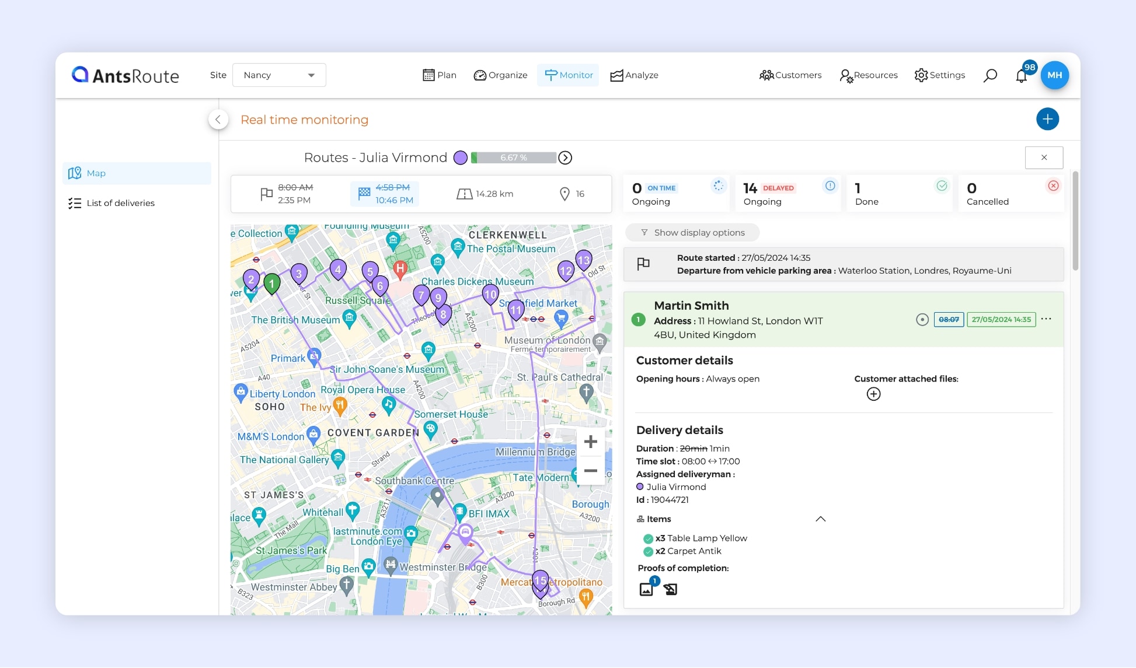Click the notifications bell icon with badge
Viewport: 1136px width, 668px height.
coord(1022,75)
